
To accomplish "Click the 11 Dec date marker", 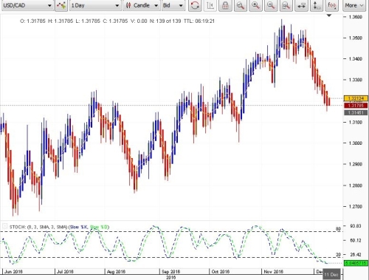I will [331, 274].
